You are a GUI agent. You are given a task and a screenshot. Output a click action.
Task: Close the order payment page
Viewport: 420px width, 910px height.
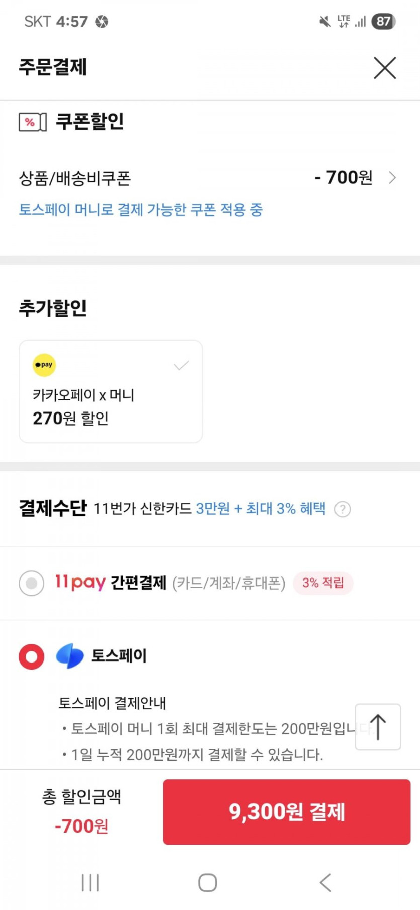point(385,68)
